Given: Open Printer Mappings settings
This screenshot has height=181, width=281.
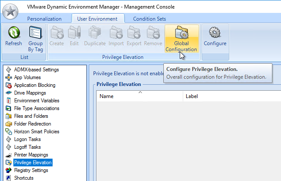Looking at the screenshot, I should pos(31,155).
